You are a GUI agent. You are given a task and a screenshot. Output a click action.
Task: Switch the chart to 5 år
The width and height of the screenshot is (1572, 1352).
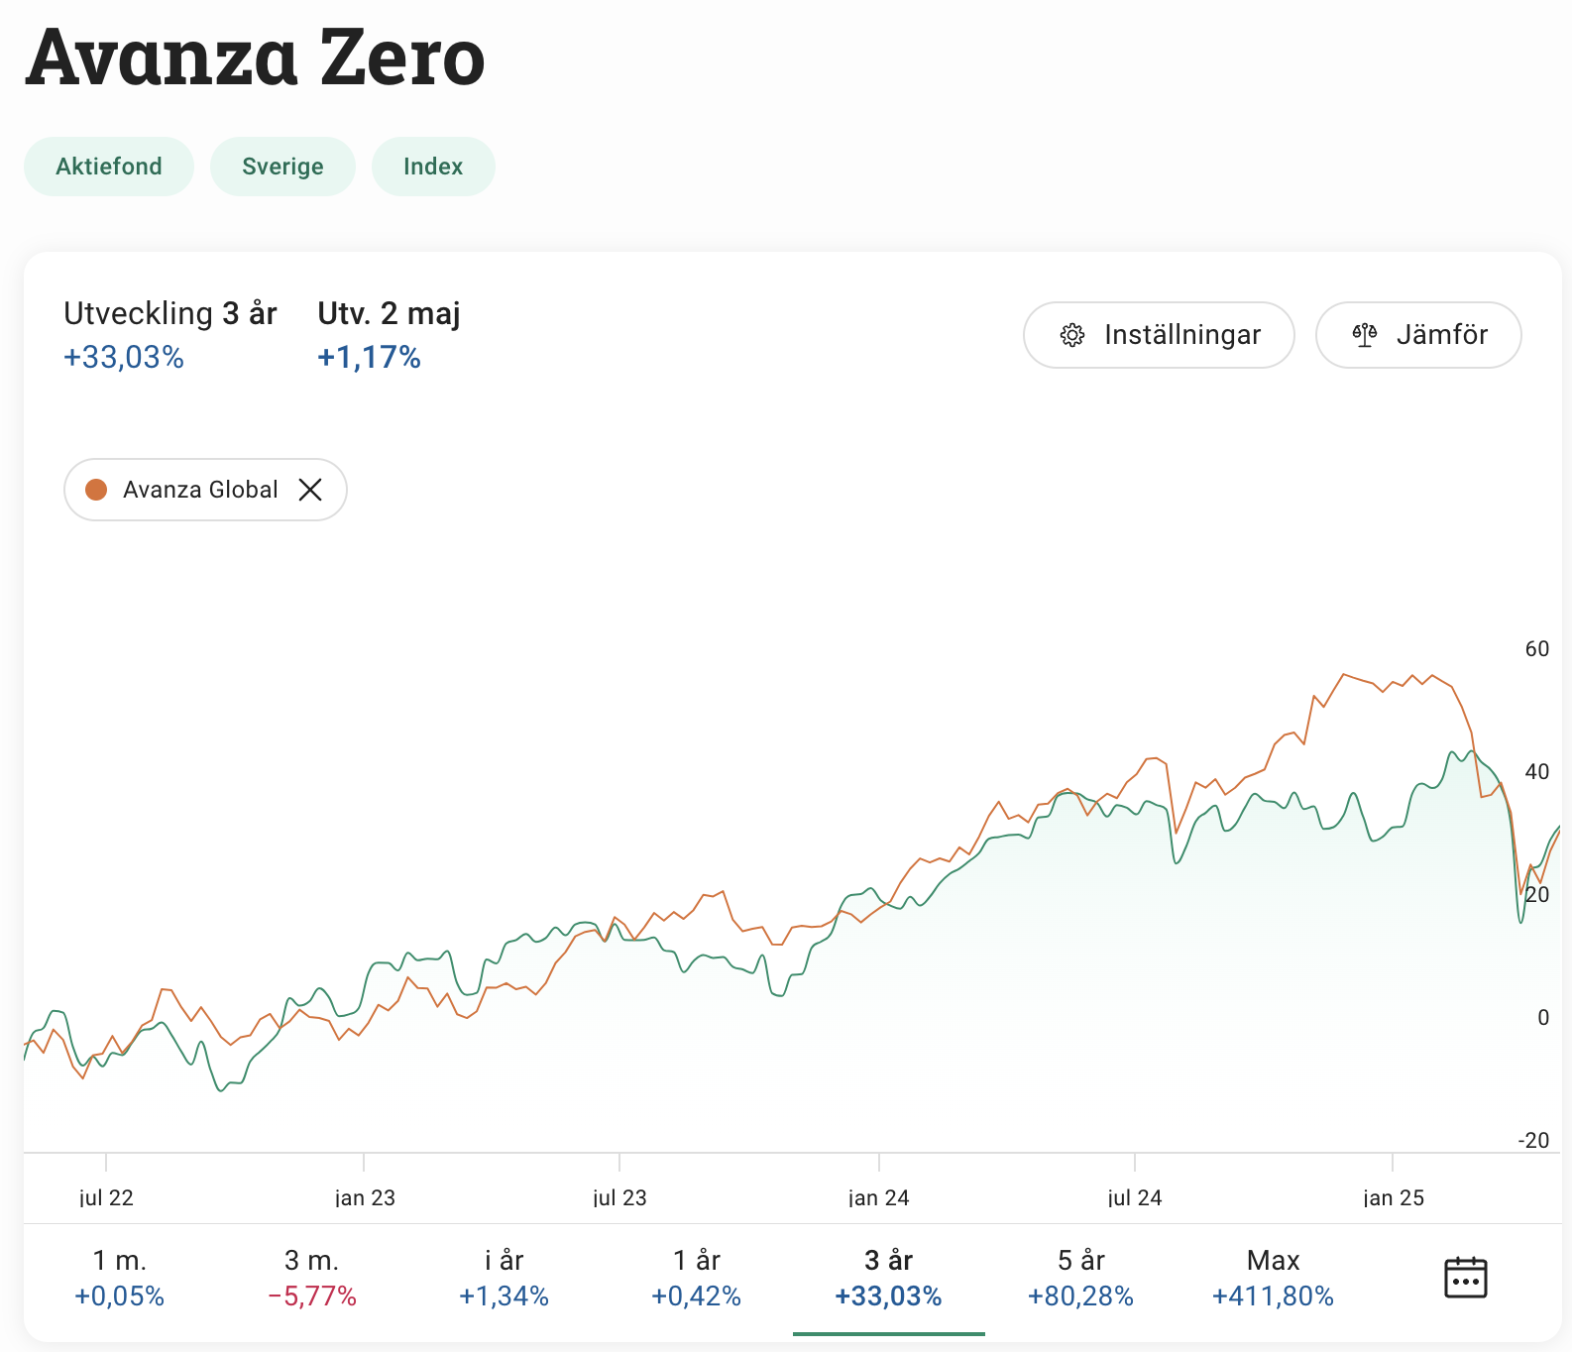point(1080,1278)
